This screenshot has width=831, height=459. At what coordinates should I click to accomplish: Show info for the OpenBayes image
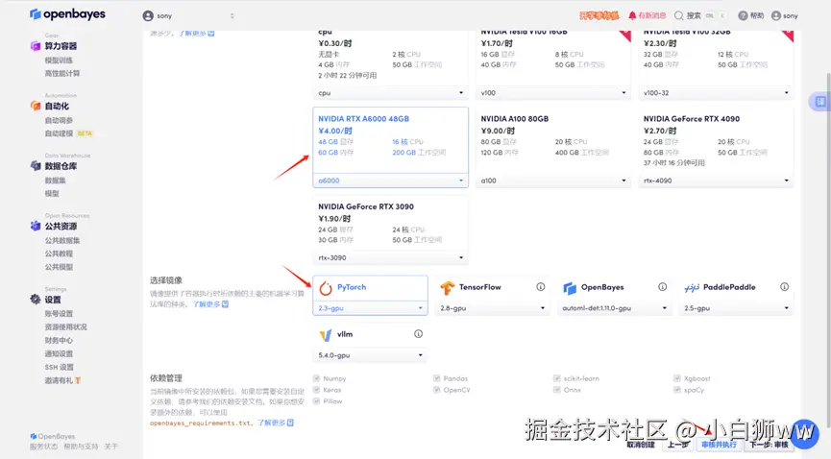tap(663, 287)
